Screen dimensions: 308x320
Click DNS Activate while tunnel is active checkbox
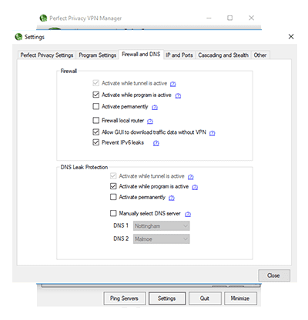click(113, 176)
